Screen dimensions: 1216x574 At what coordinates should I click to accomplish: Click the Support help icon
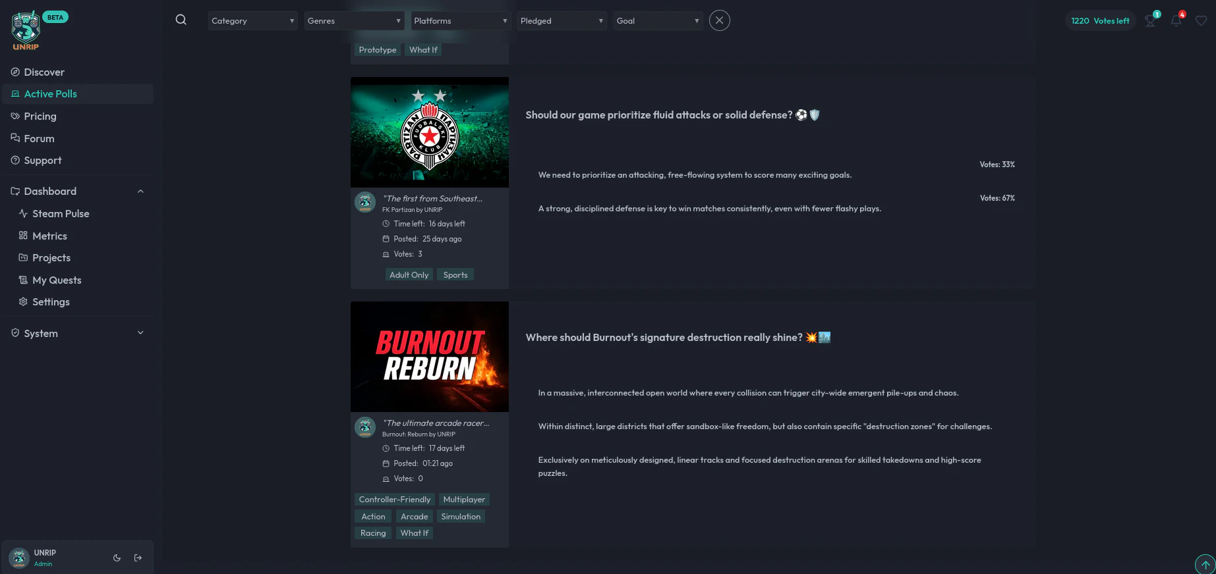[15, 160]
